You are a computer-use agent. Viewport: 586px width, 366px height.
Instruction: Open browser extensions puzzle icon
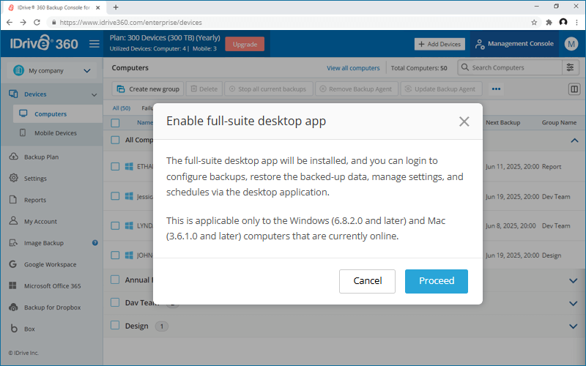[x=549, y=23]
